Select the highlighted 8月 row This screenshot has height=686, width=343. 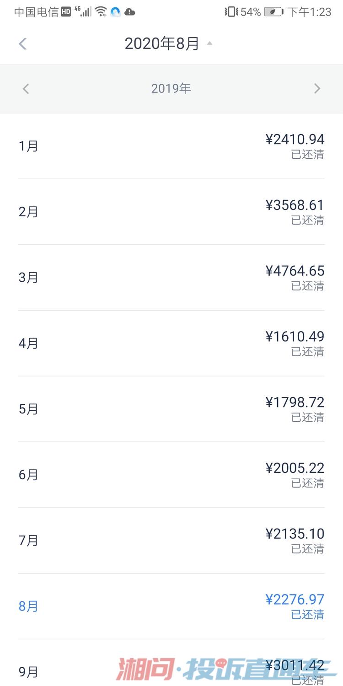171,606
